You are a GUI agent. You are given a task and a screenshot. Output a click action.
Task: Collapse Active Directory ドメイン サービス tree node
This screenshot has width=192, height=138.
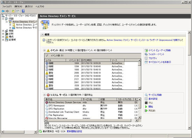pos(7,22)
